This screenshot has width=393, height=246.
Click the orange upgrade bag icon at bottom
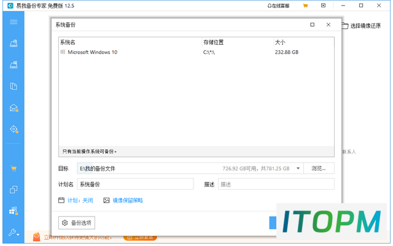[x=37, y=237]
